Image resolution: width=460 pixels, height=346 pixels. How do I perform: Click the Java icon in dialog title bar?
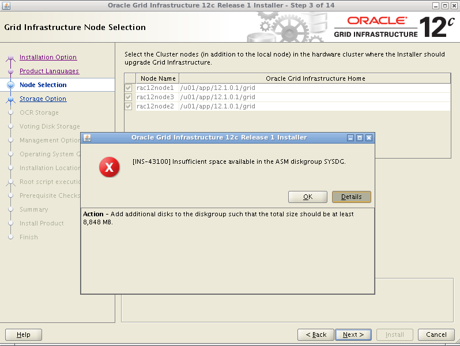click(x=87, y=138)
